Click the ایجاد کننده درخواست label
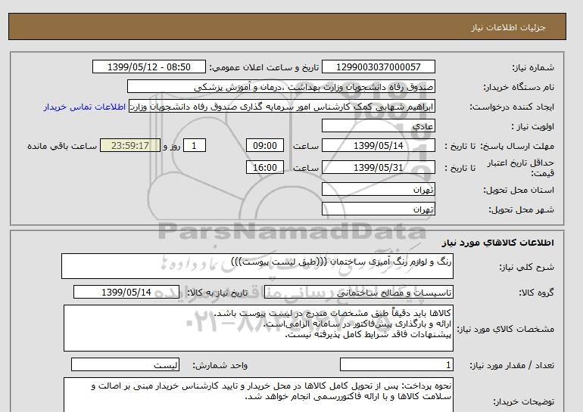The width and height of the screenshot is (583, 412). pyautogui.click(x=512, y=107)
